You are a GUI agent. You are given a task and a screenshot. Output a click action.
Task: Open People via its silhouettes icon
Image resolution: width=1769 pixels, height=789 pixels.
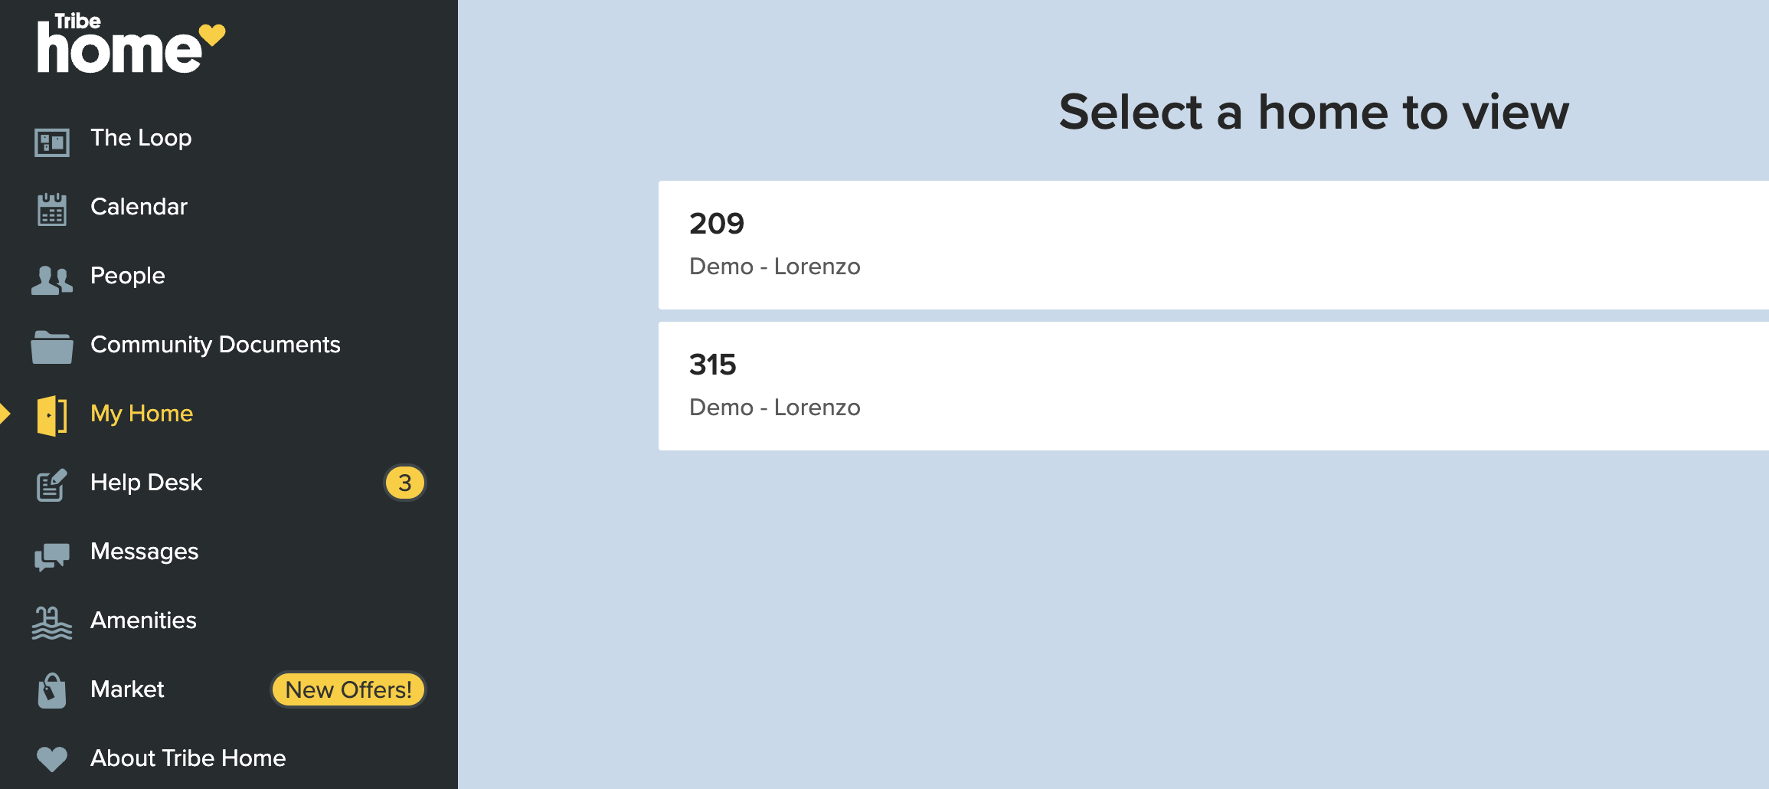[x=52, y=280]
